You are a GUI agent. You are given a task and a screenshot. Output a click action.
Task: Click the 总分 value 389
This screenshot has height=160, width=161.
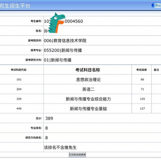click(x=49, y=118)
